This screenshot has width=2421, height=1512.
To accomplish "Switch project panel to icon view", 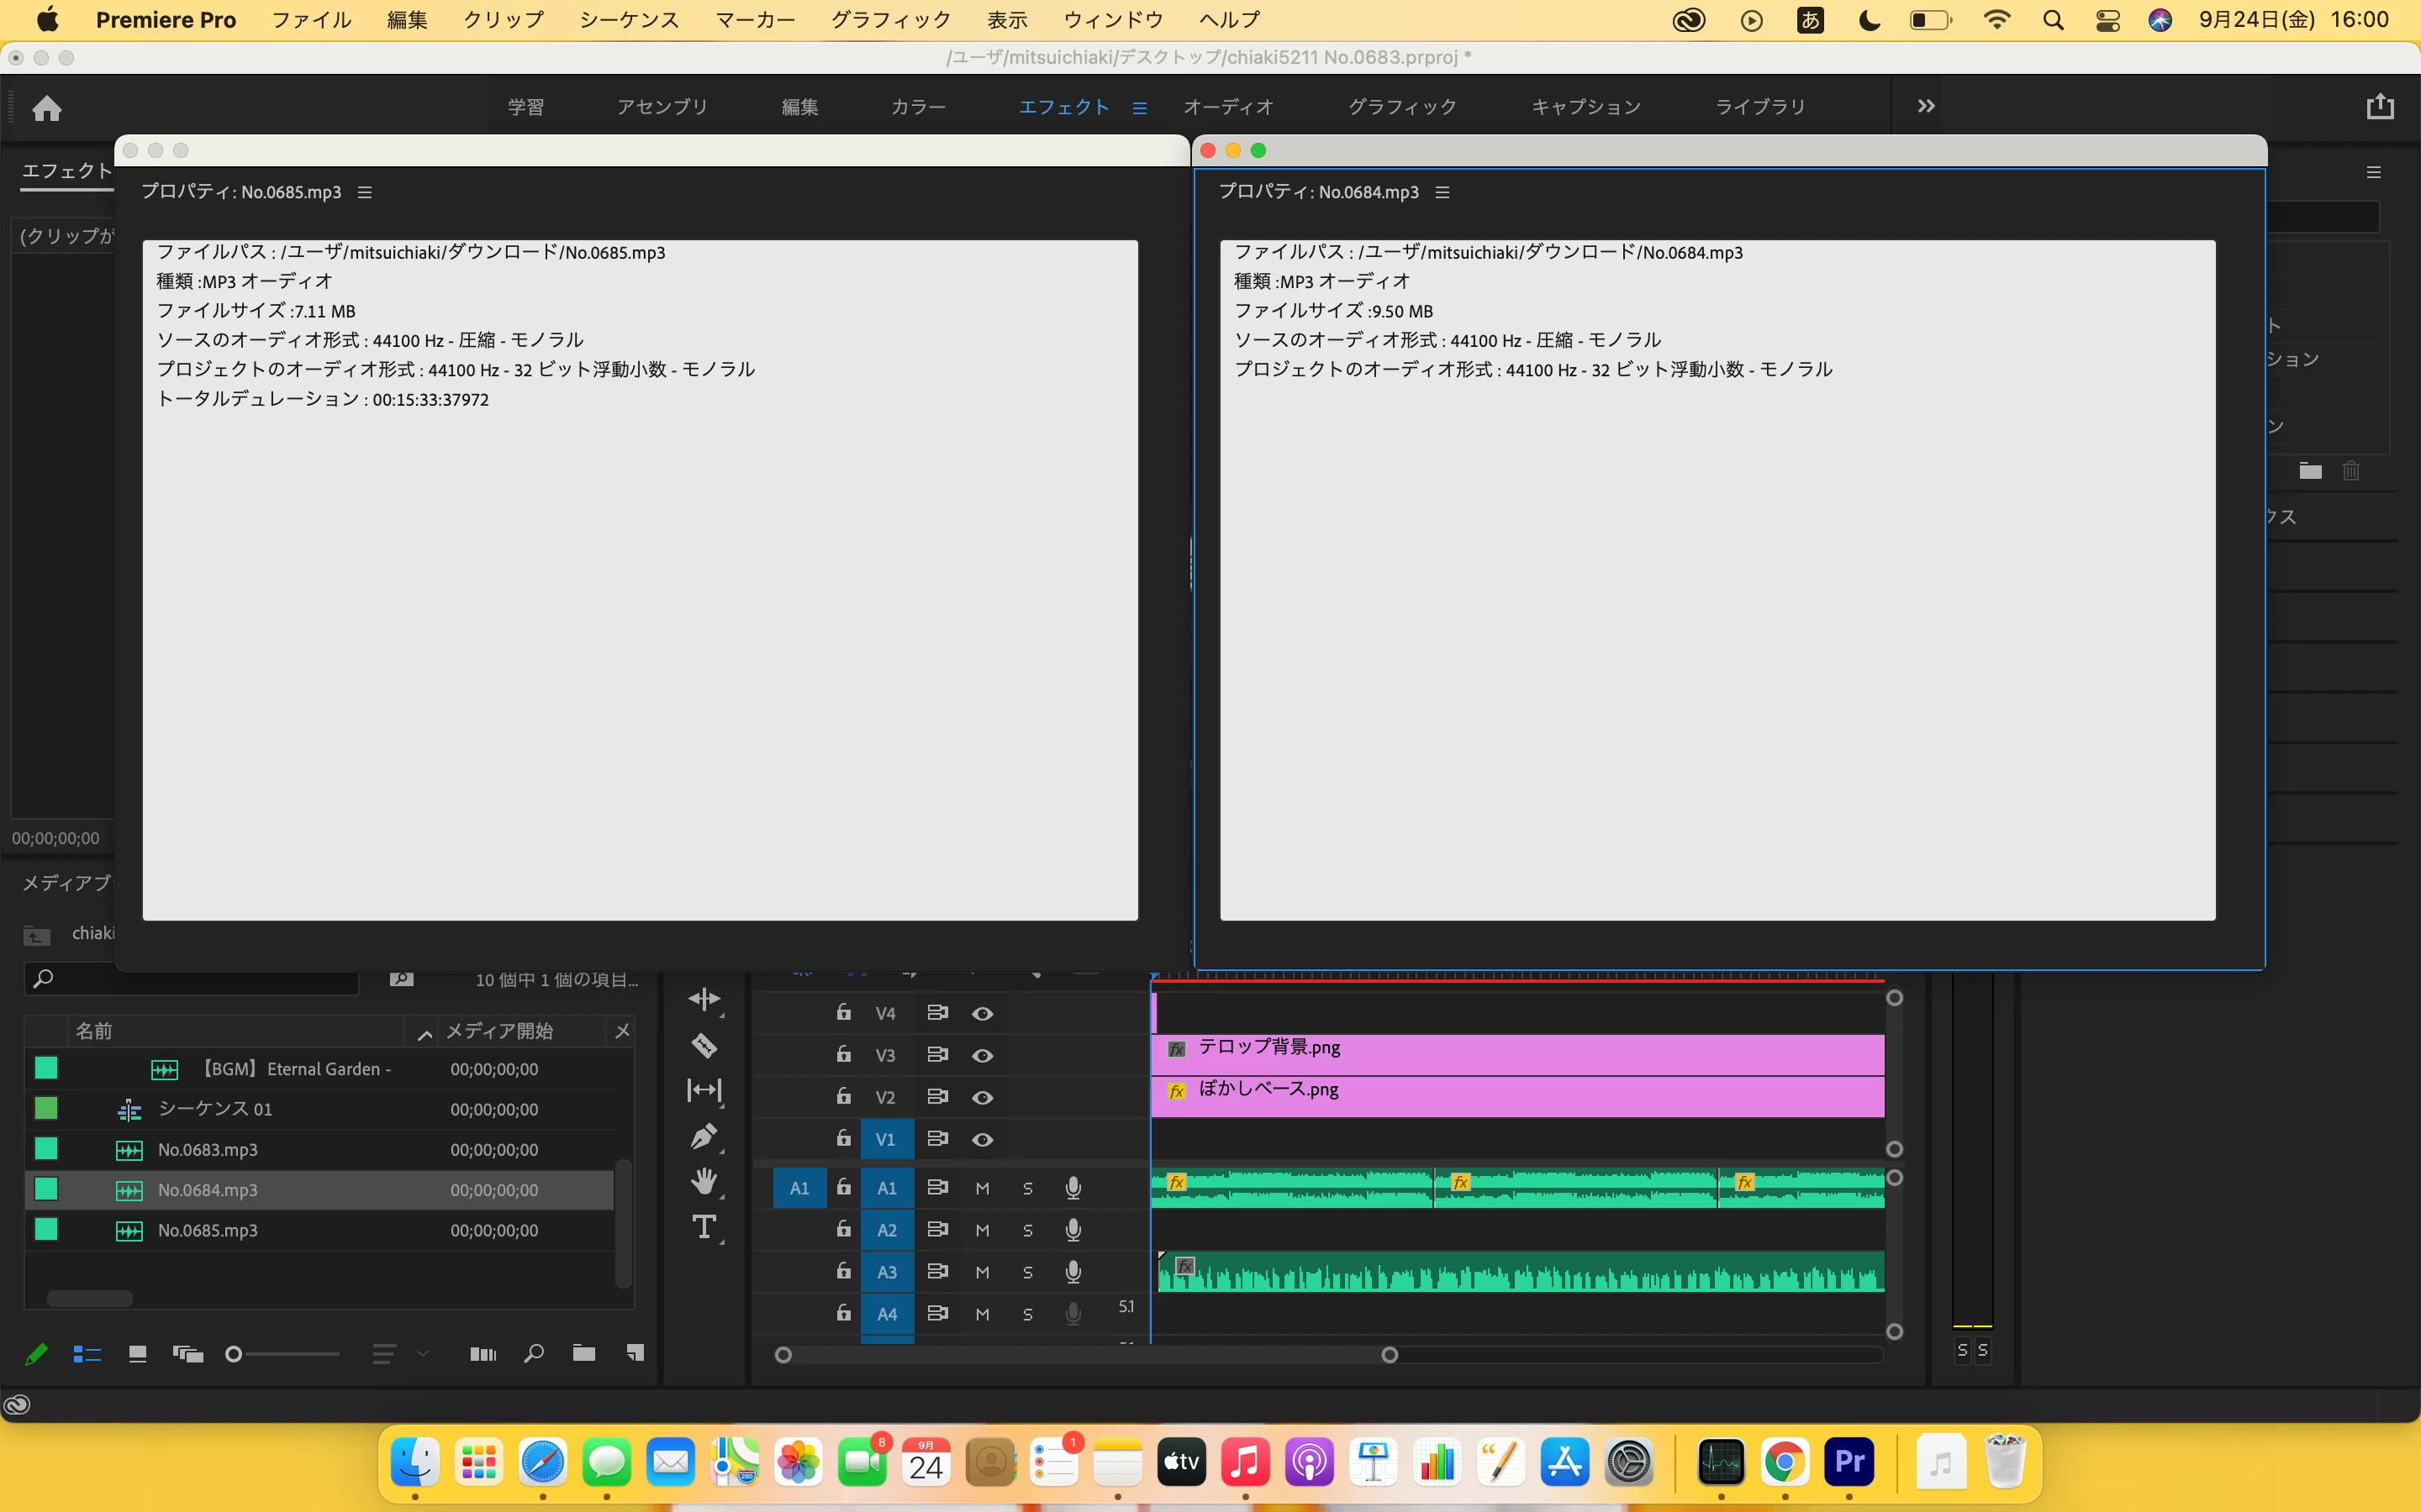I will point(138,1354).
